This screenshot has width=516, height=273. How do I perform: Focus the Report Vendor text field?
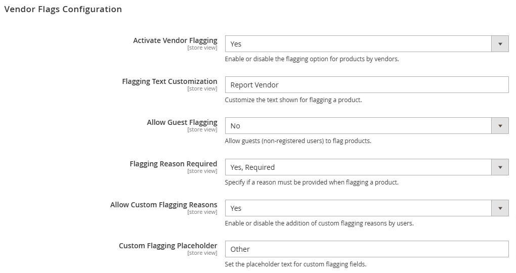pyautogui.click(x=367, y=85)
